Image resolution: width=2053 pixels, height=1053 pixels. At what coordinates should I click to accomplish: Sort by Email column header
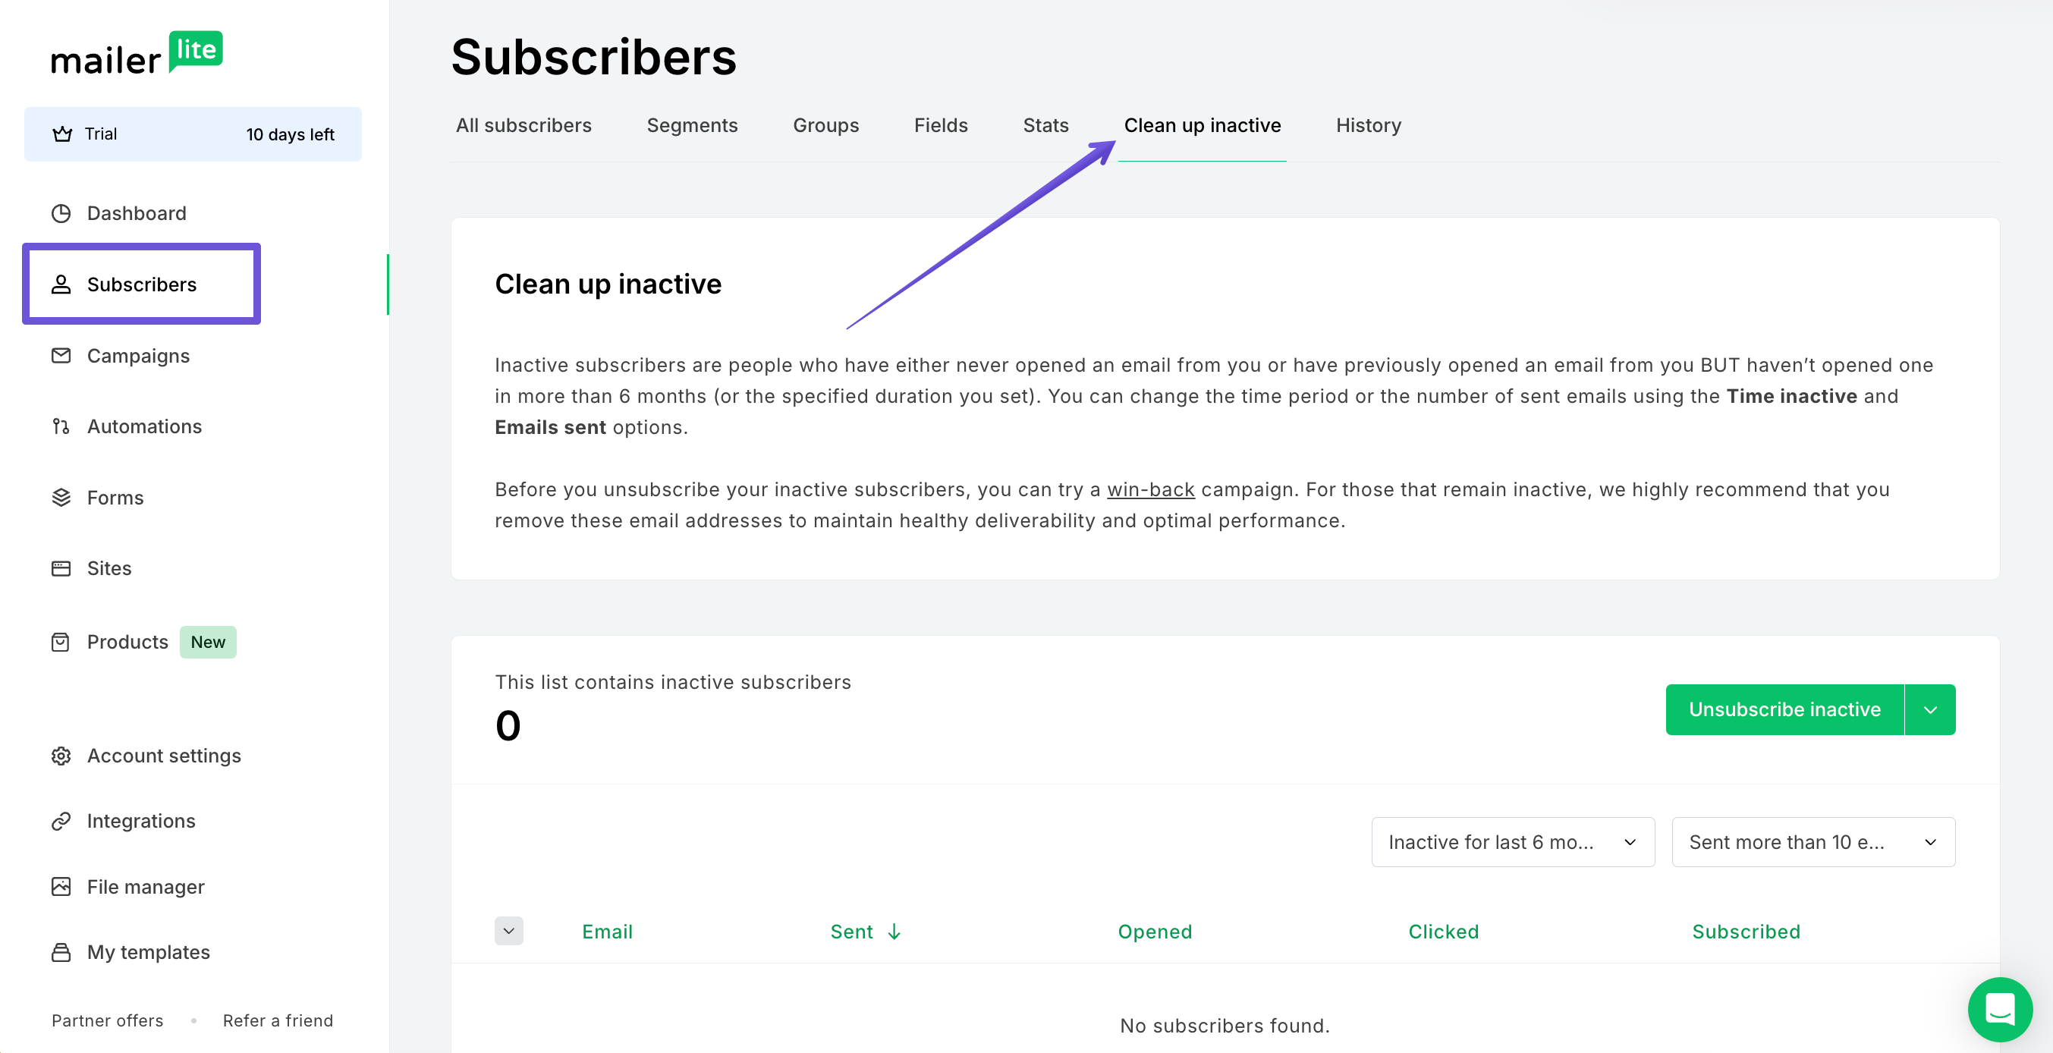[607, 931]
